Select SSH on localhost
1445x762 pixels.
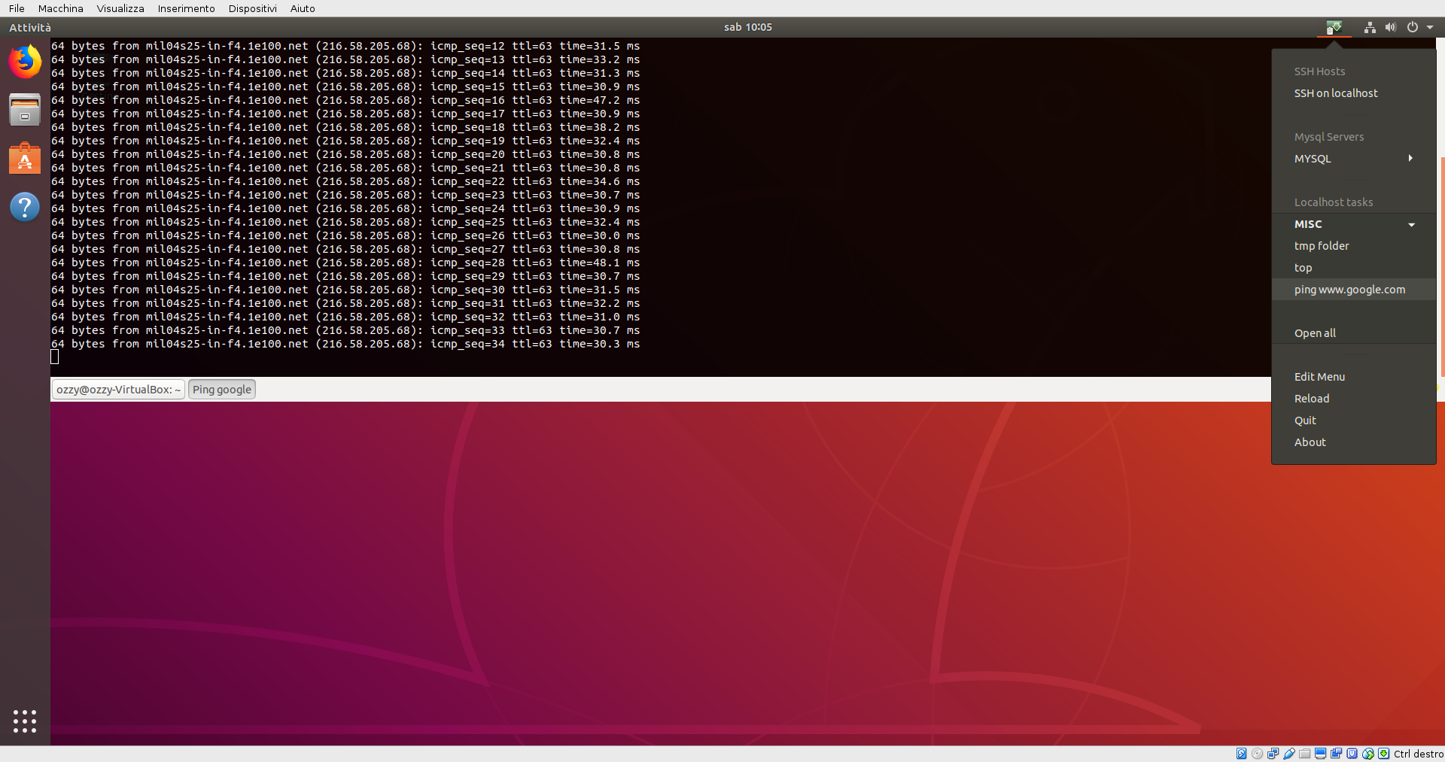1354,93
